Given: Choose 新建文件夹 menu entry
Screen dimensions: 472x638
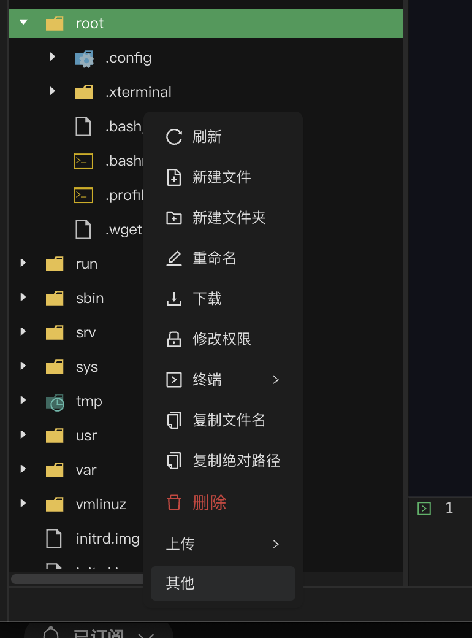Looking at the screenshot, I should tap(223, 218).
